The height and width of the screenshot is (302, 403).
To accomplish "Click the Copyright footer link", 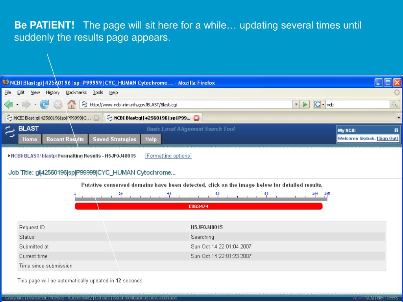I will (15, 298).
